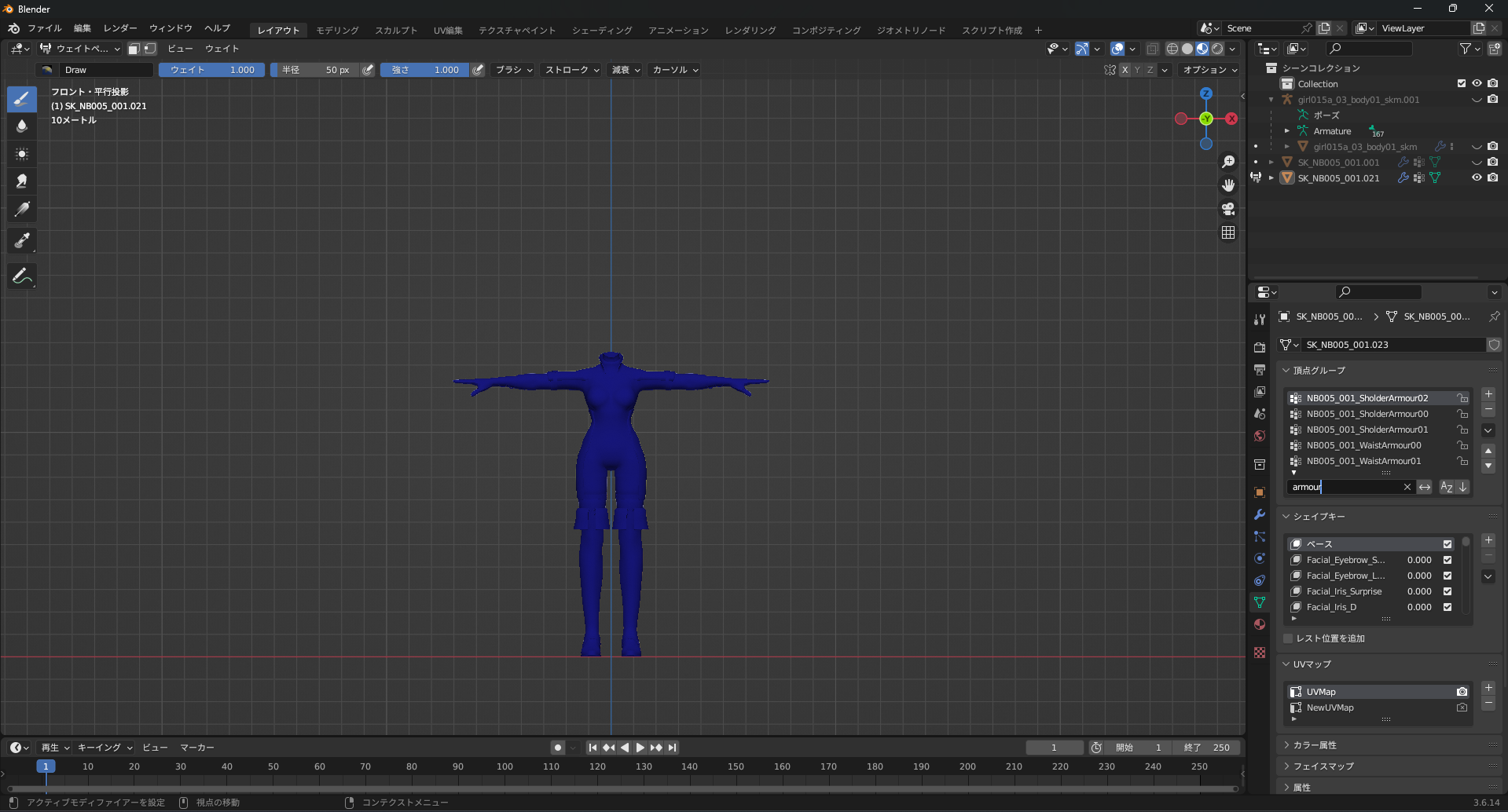Open the Modifiers wrench properties tab

[1260, 514]
